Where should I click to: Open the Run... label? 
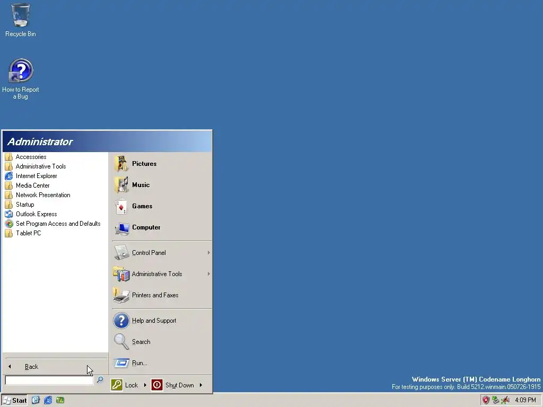(139, 363)
